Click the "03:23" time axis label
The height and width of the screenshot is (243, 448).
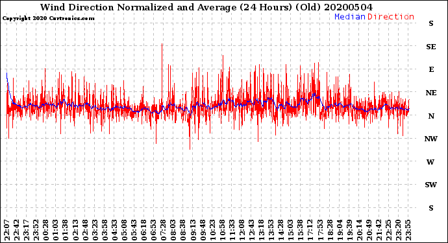[95, 230]
